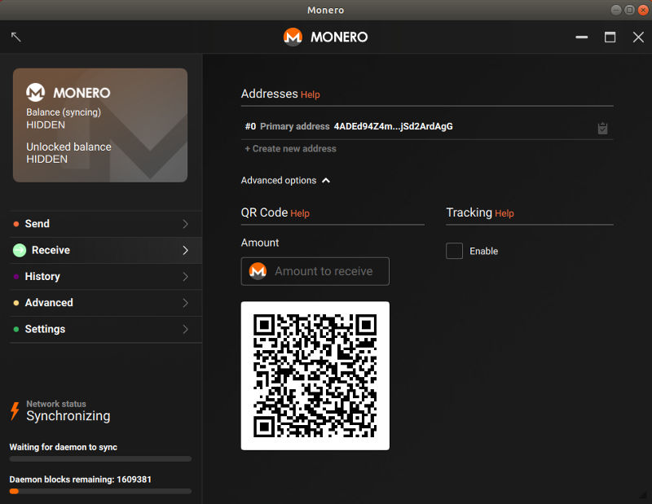Enable the Tracking checkbox
This screenshot has width=652, height=504.
454,251
